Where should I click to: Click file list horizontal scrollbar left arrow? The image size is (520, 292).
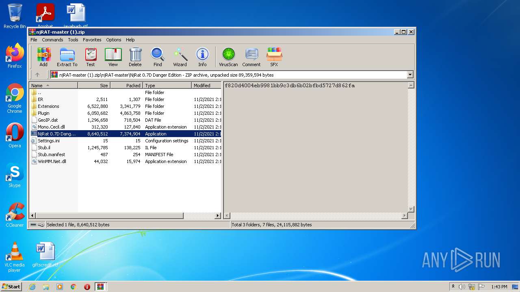pyautogui.click(x=33, y=216)
